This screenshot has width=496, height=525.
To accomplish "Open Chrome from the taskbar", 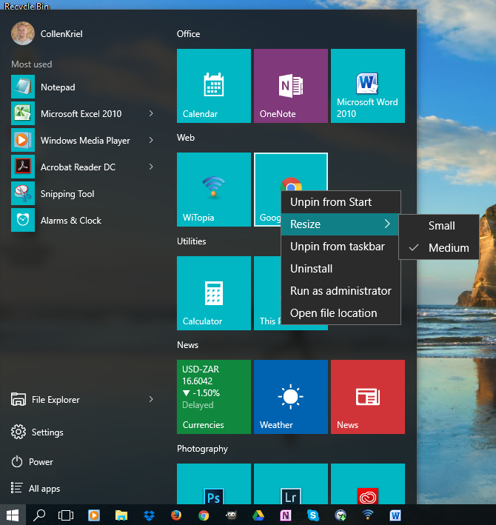I will 204,515.
